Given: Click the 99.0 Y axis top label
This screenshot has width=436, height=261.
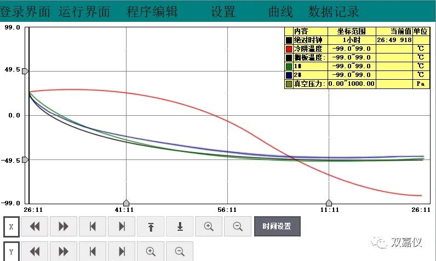Looking at the screenshot, I should coord(12,27).
